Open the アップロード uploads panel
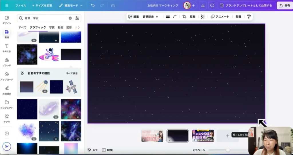The image size is (293, 155). click(x=7, y=76)
